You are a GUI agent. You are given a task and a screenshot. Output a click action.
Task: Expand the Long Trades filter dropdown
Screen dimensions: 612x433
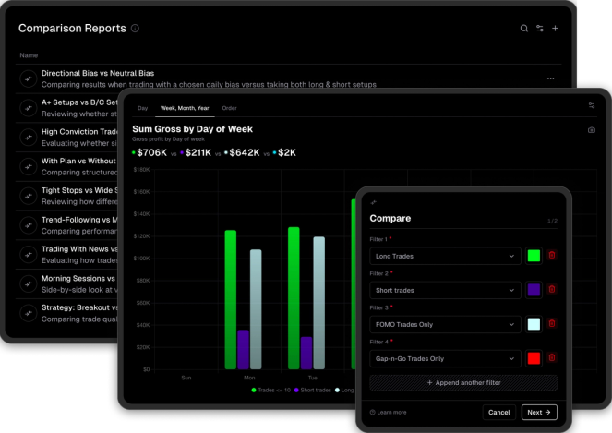[x=445, y=256]
